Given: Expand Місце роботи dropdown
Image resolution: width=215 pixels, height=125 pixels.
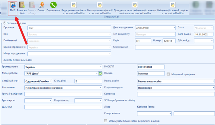Looking at the screenshot, I should point(97,73).
